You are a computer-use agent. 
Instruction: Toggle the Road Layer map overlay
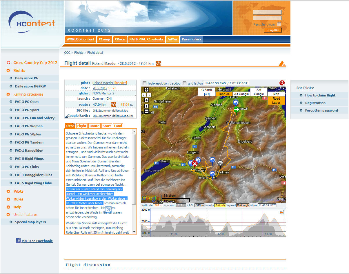pyautogui.click(x=276, y=101)
